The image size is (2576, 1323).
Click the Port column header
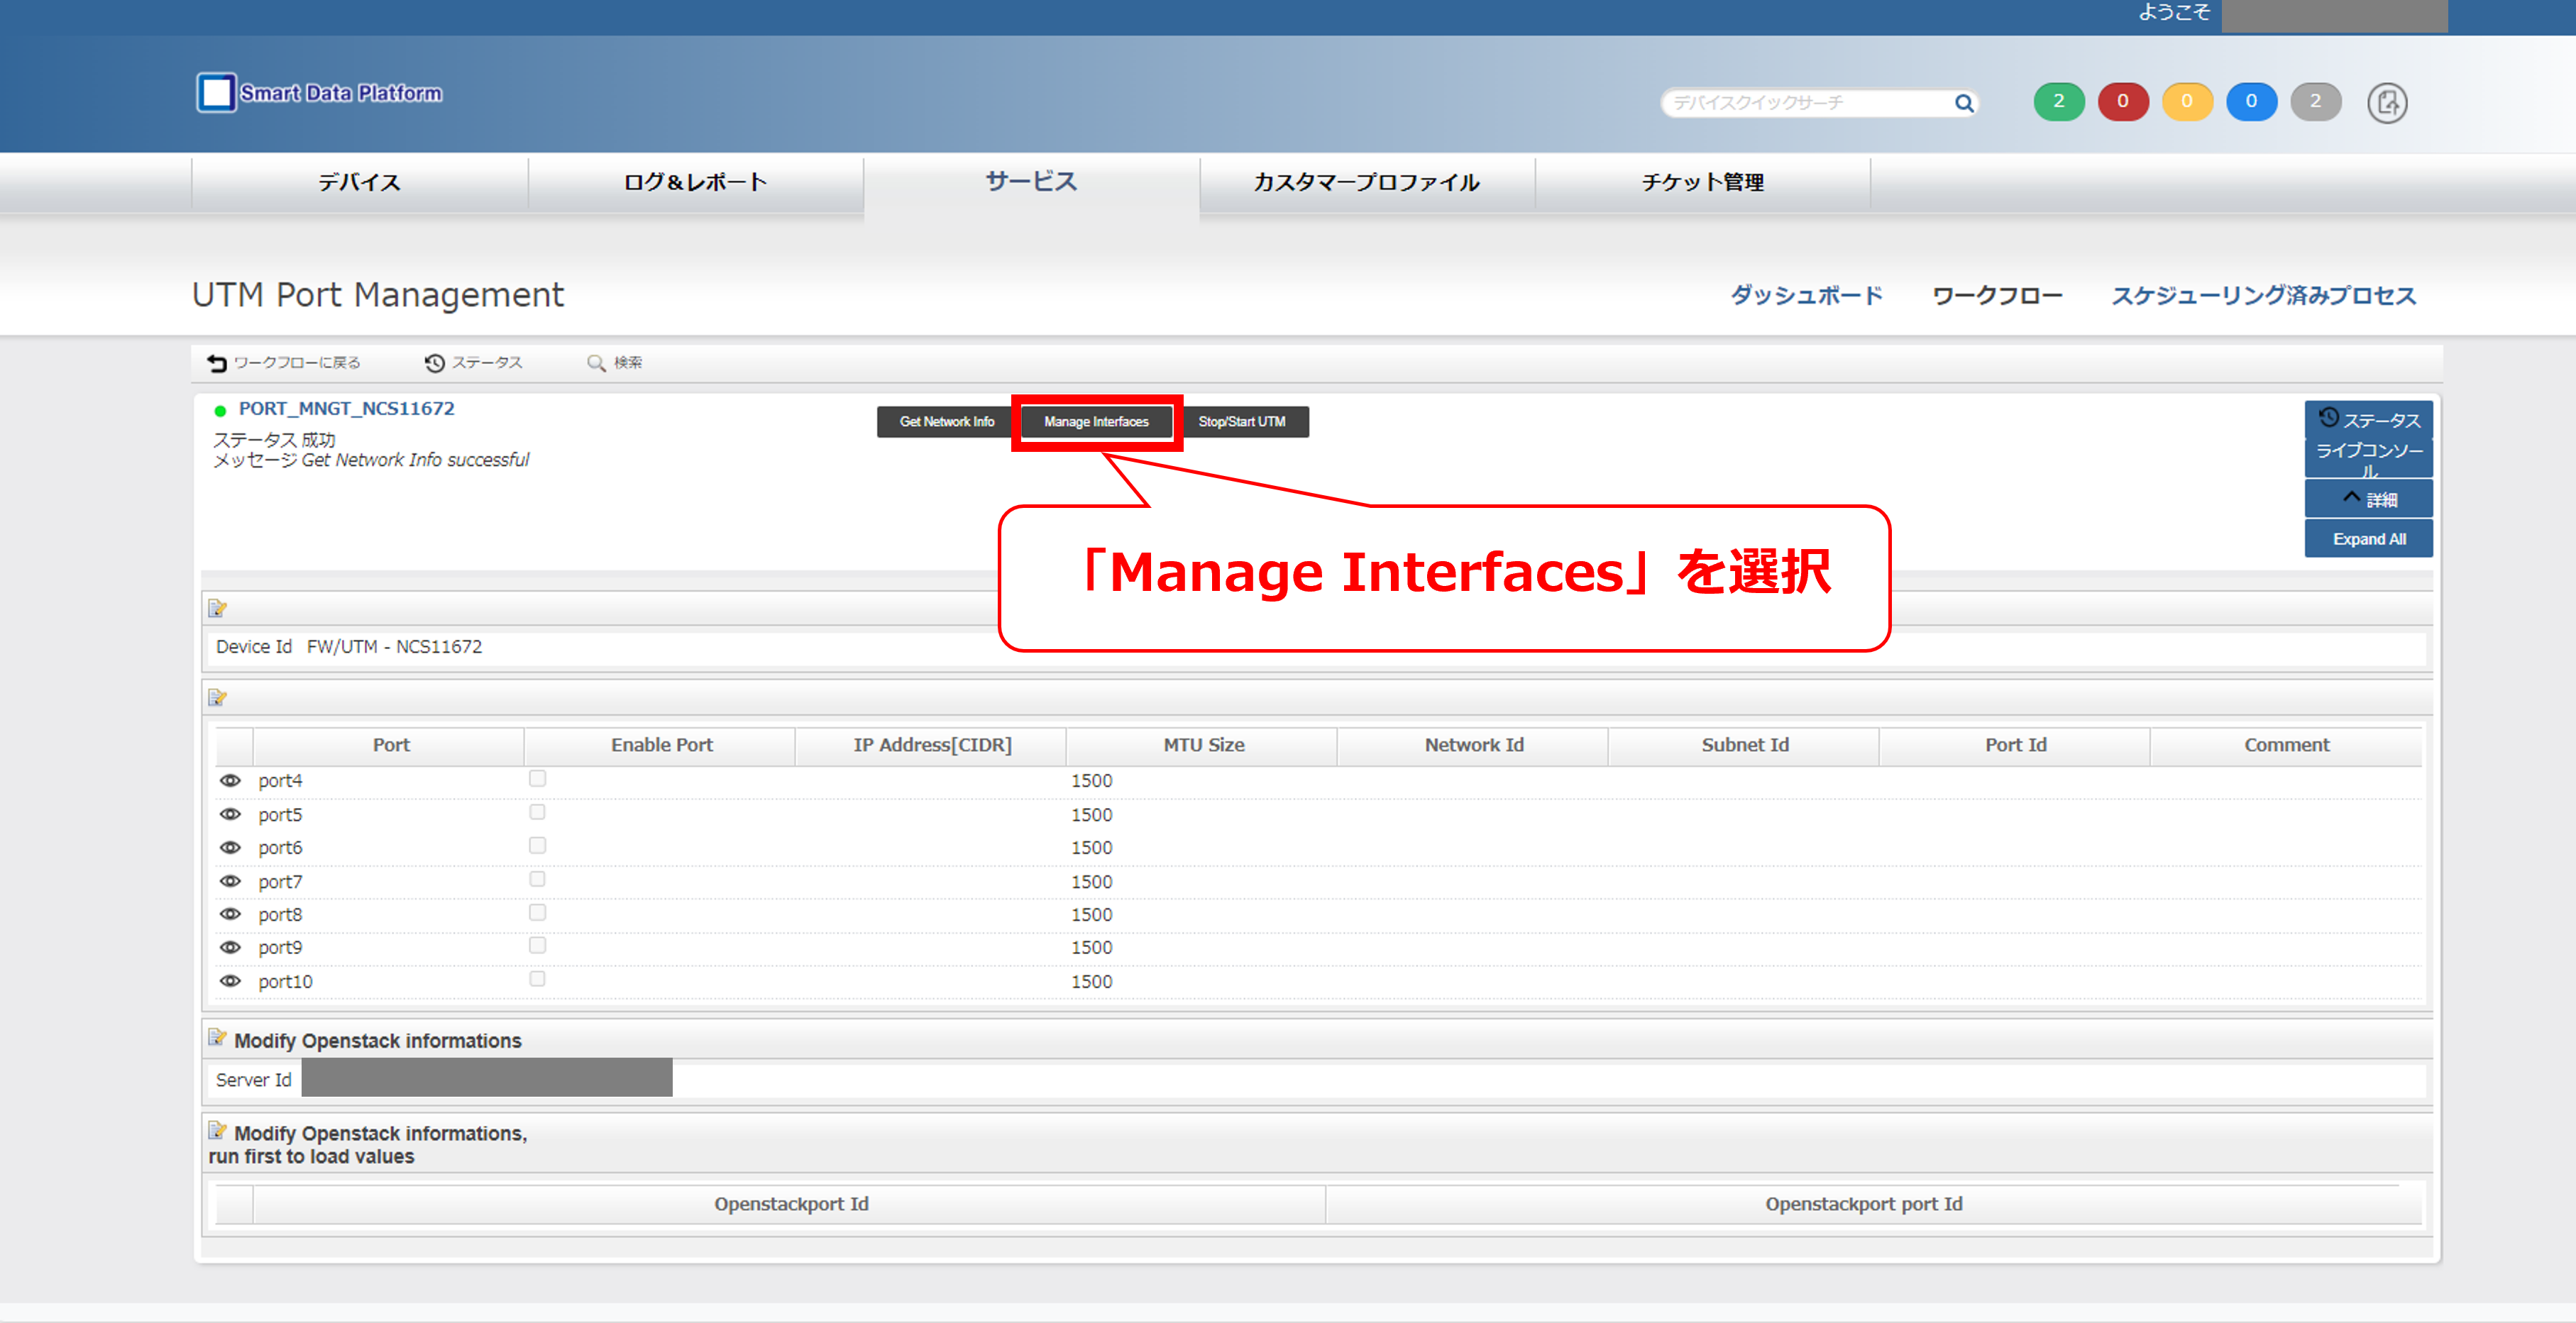[390, 745]
